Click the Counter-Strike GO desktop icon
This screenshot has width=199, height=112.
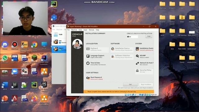pyautogui.click(x=25, y=46)
